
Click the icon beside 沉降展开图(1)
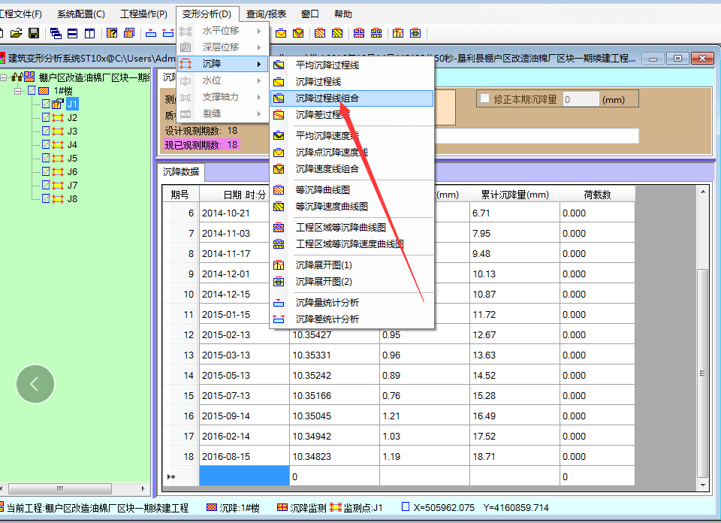point(279,265)
